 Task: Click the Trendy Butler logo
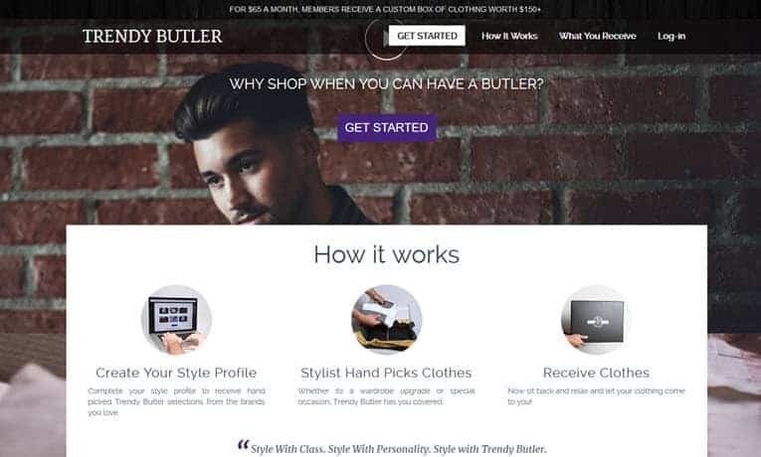tap(152, 37)
